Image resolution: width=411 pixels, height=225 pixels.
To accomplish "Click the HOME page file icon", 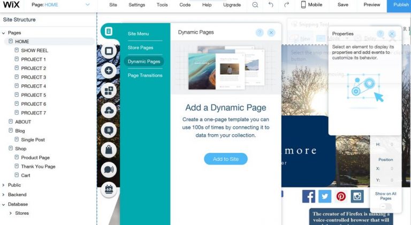I will pos(11,41).
